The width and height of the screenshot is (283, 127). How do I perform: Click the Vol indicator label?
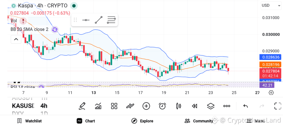(14, 21)
